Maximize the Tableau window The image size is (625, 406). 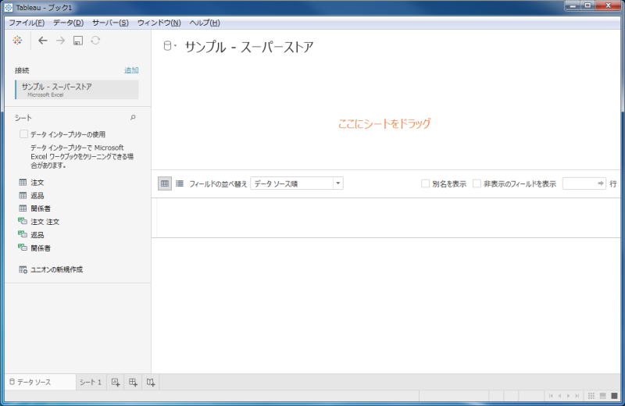587,5
